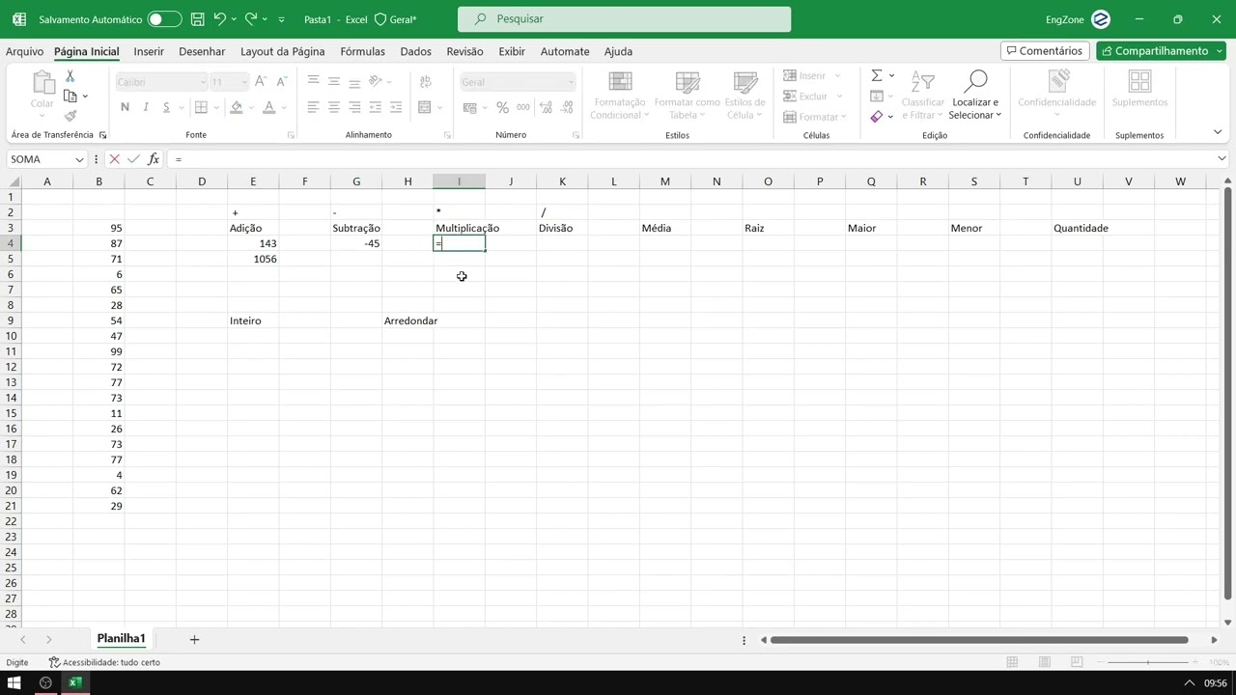The image size is (1236, 695).
Task: Toggle Itálico italic formatting
Action: (146, 107)
